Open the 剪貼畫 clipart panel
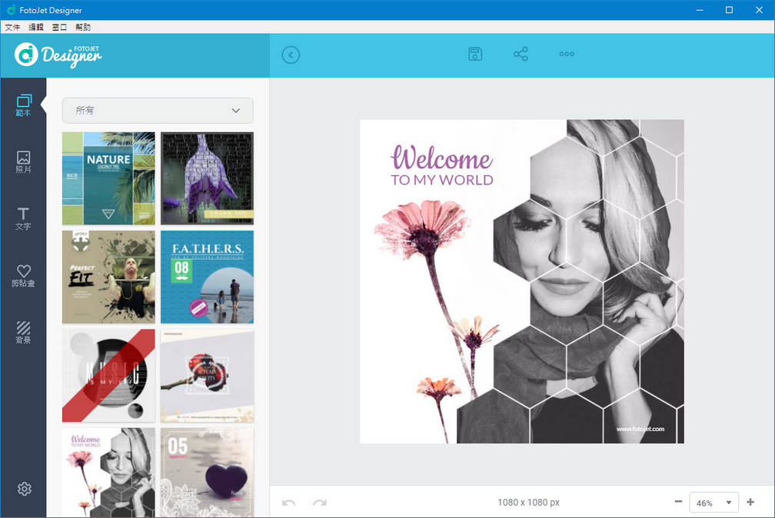The height and width of the screenshot is (518, 775). coord(24,276)
